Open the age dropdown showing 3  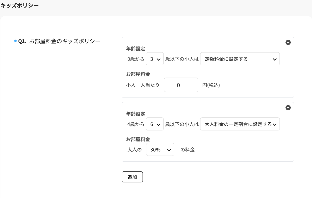[155, 59]
